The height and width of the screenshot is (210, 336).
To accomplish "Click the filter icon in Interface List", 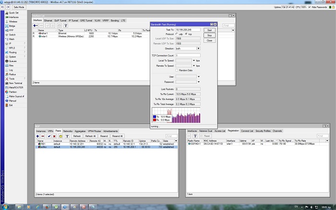I will [x=66, y=25].
